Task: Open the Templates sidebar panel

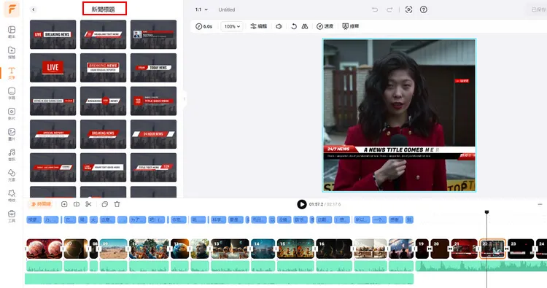Action: pyautogui.click(x=12, y=31)
